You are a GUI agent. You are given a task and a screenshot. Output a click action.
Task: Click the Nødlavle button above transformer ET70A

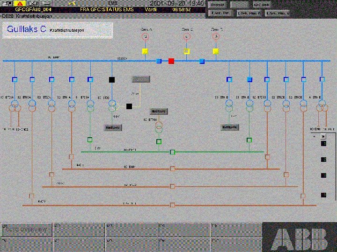(x=159, y=112)
